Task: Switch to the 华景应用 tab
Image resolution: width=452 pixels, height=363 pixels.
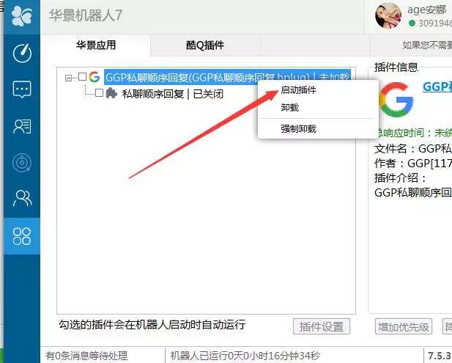Action: (x=96, y=45)
